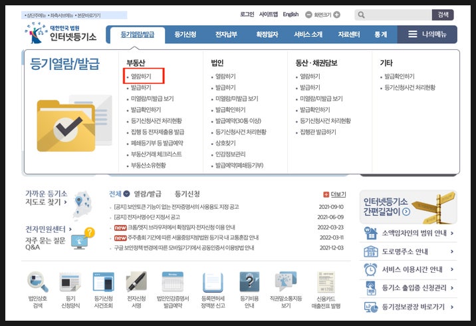Open the 등기 신청양식 newspaper icon
Viewport: 476px width, 326px height.
(x=70, y=282)
